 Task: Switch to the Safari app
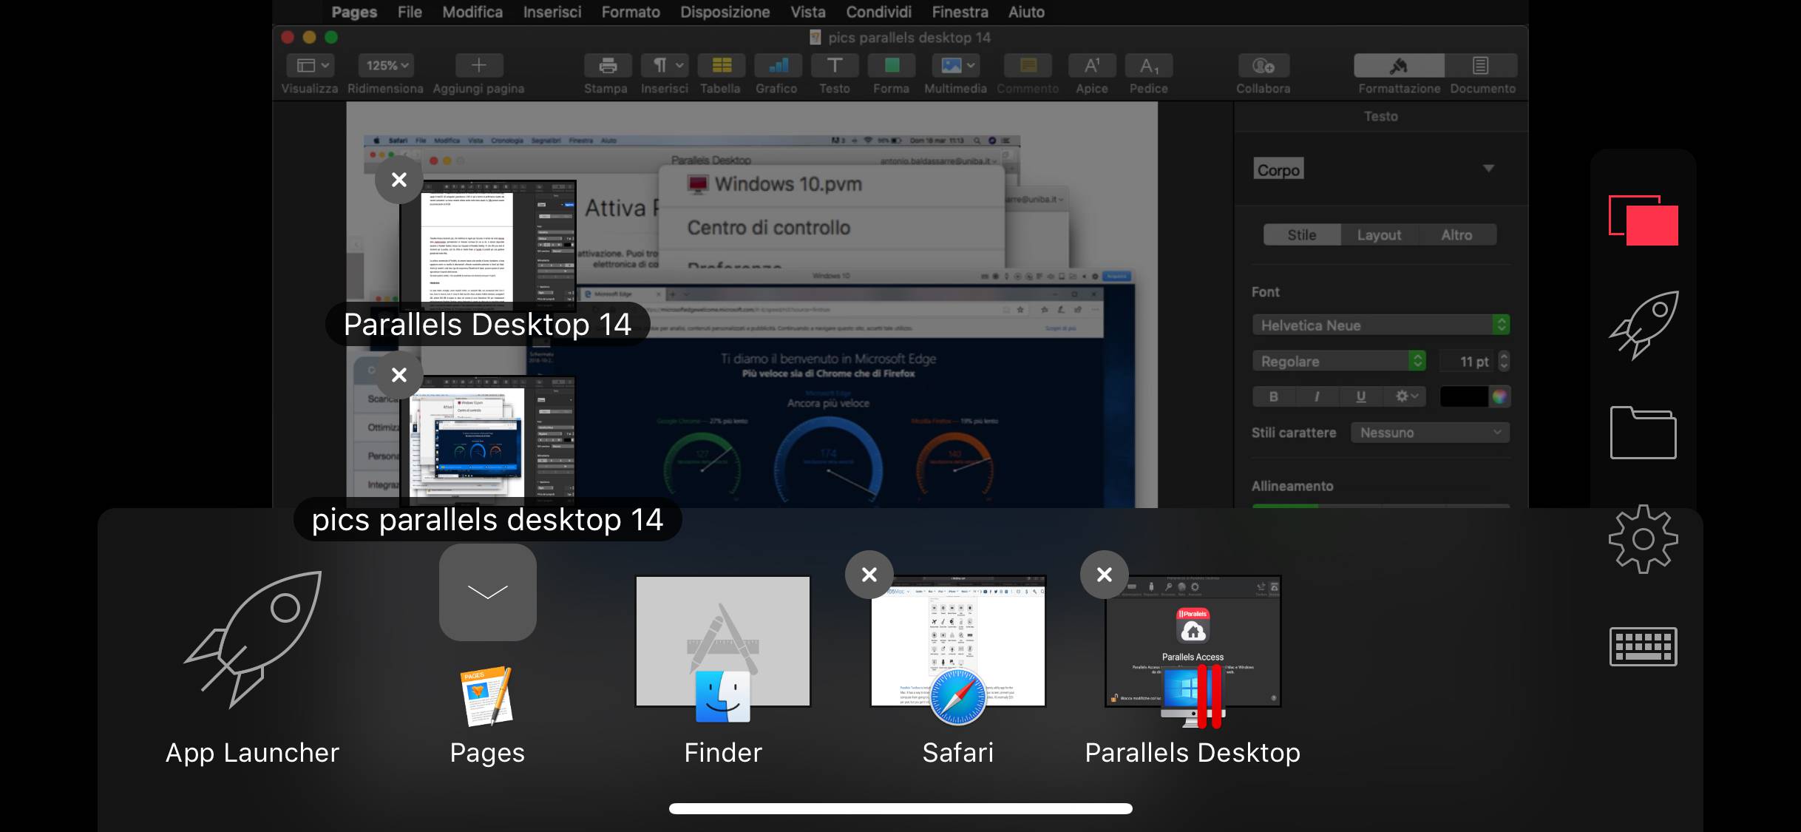click(958, 642)
